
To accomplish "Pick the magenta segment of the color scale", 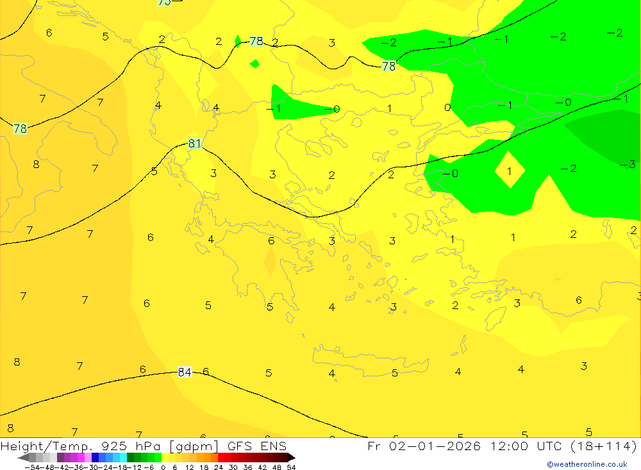I will coord(81,458).
